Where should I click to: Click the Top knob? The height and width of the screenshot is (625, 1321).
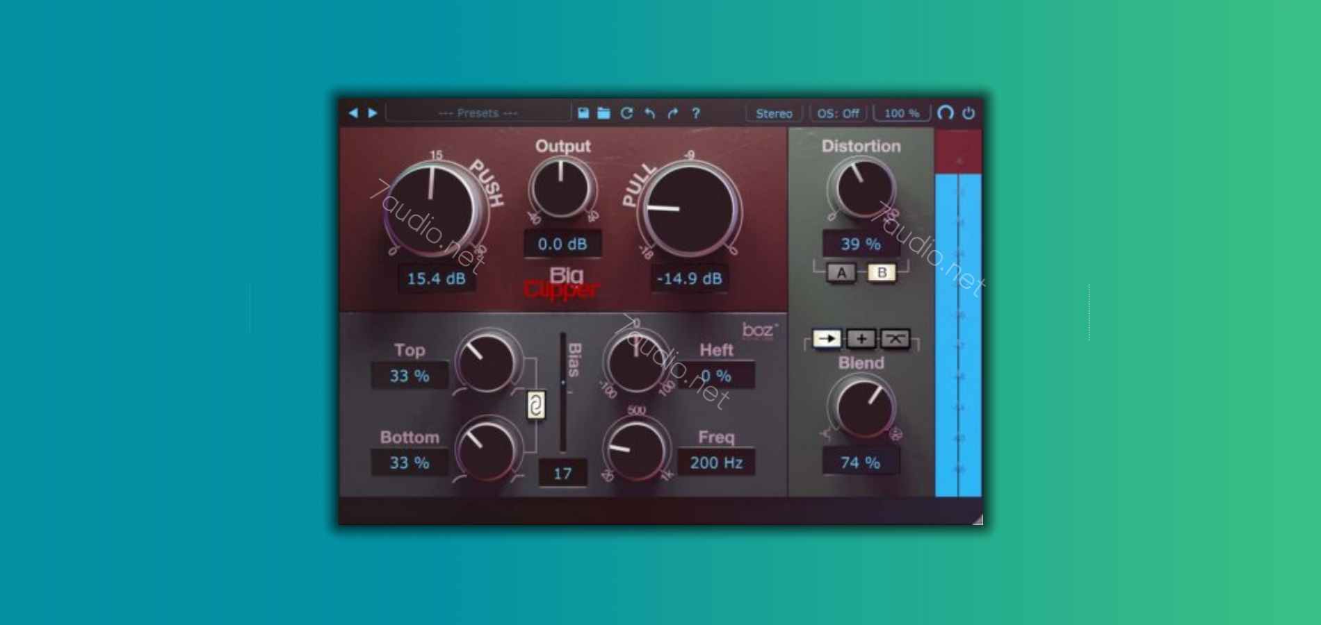click(x=487, y=362)
